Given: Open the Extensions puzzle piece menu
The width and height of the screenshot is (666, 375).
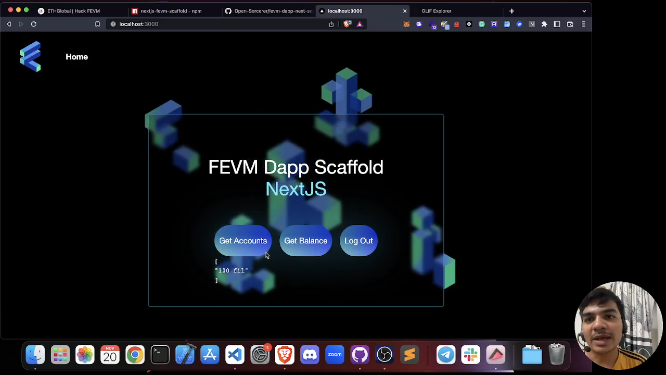Looking at the screenshot, I should point(544,24).
